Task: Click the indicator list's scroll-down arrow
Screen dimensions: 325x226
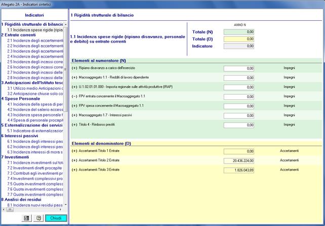Action: click(x=66, y=203)
